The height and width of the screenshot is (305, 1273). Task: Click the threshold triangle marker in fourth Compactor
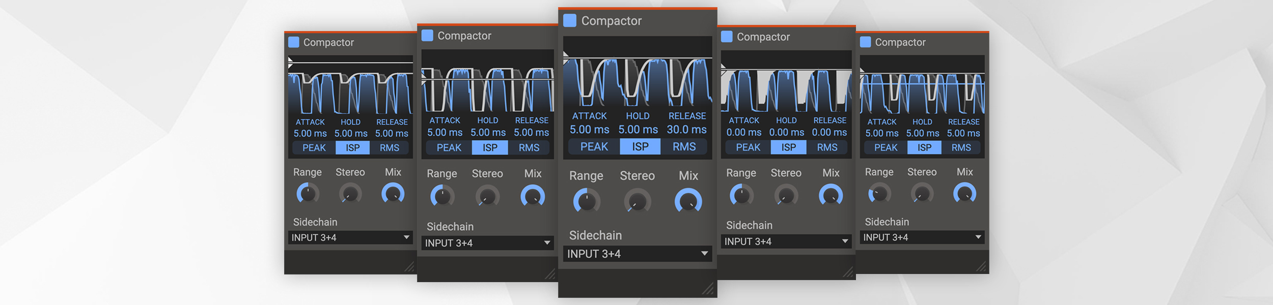[724, 70]
